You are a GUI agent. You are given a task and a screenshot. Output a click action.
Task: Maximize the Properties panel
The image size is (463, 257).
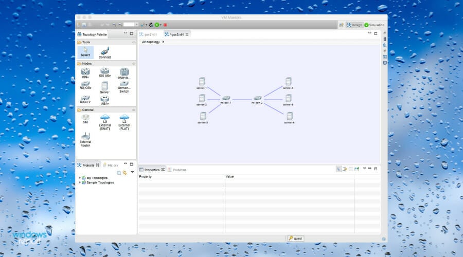click(x=376, y=169)
